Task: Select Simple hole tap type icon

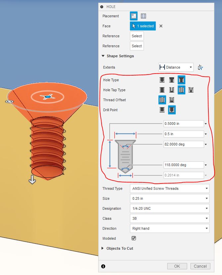Action: [x=162, y=90]
